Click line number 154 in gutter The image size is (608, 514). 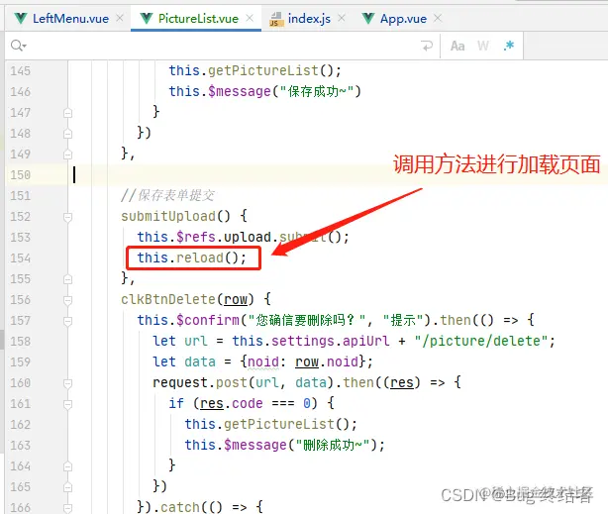(x=21, y=257)
